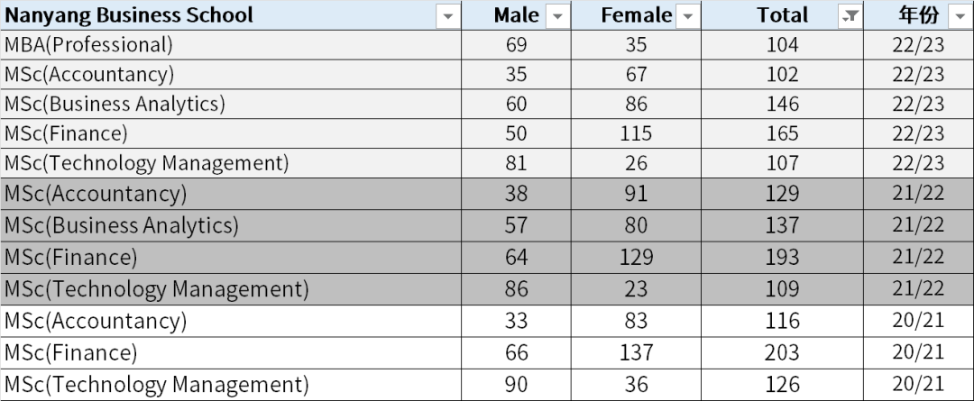Select Female value 115 cell
Image resolution: width=974 pixels, height=401 pixels.
click(636, 133)
